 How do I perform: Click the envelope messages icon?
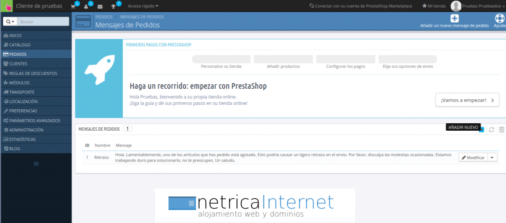[x=100, y=6]
